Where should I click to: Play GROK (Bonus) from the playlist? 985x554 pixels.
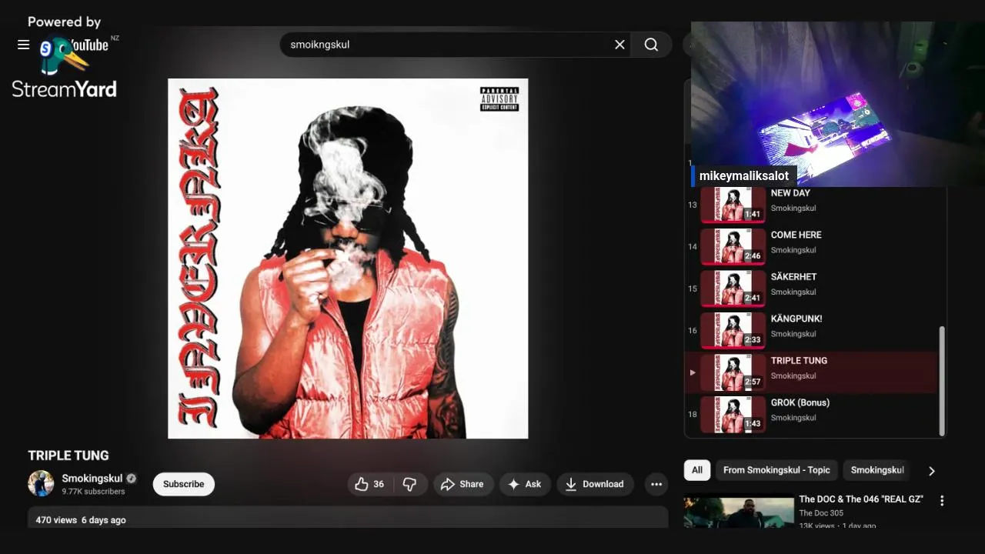812,414
